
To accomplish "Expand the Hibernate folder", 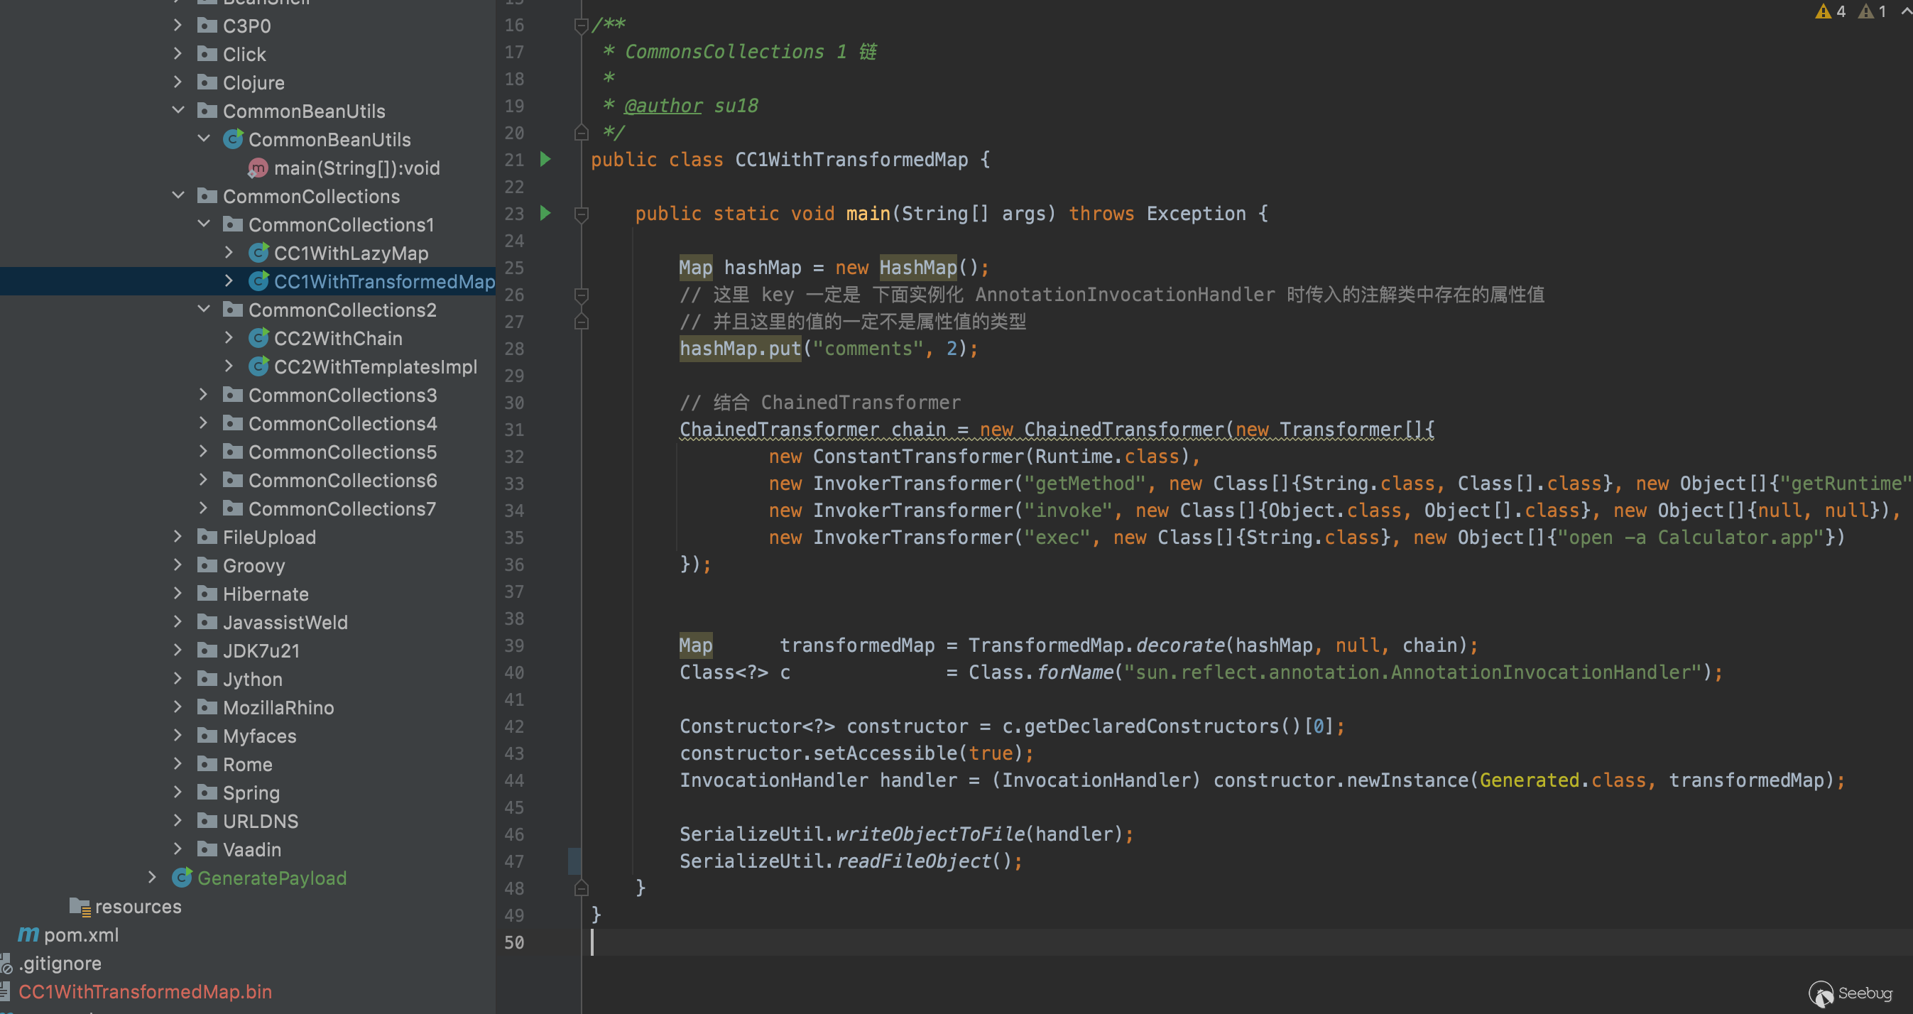I will (178, 594).
